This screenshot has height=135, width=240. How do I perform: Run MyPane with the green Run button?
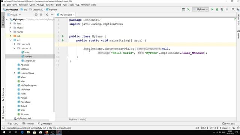[212, 9]
